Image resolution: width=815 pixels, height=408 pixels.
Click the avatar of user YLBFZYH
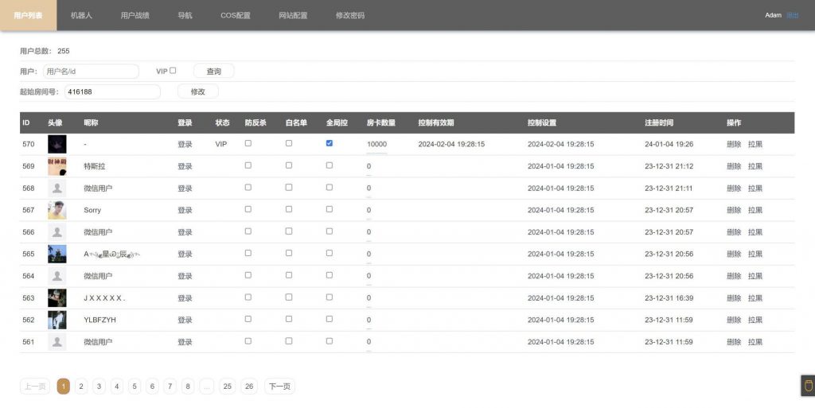pyautogui.click(x=57, y=320)
